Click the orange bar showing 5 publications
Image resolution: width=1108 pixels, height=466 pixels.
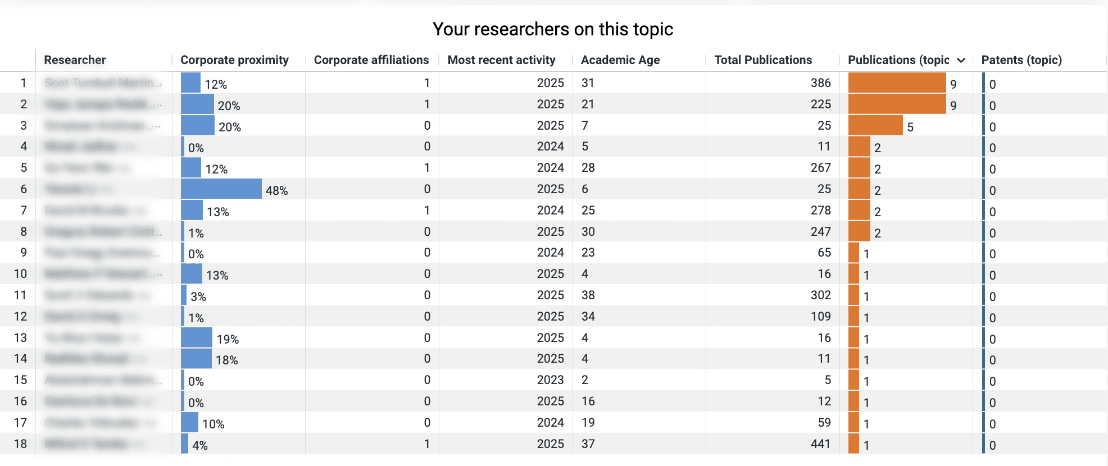tap(875, 126)
